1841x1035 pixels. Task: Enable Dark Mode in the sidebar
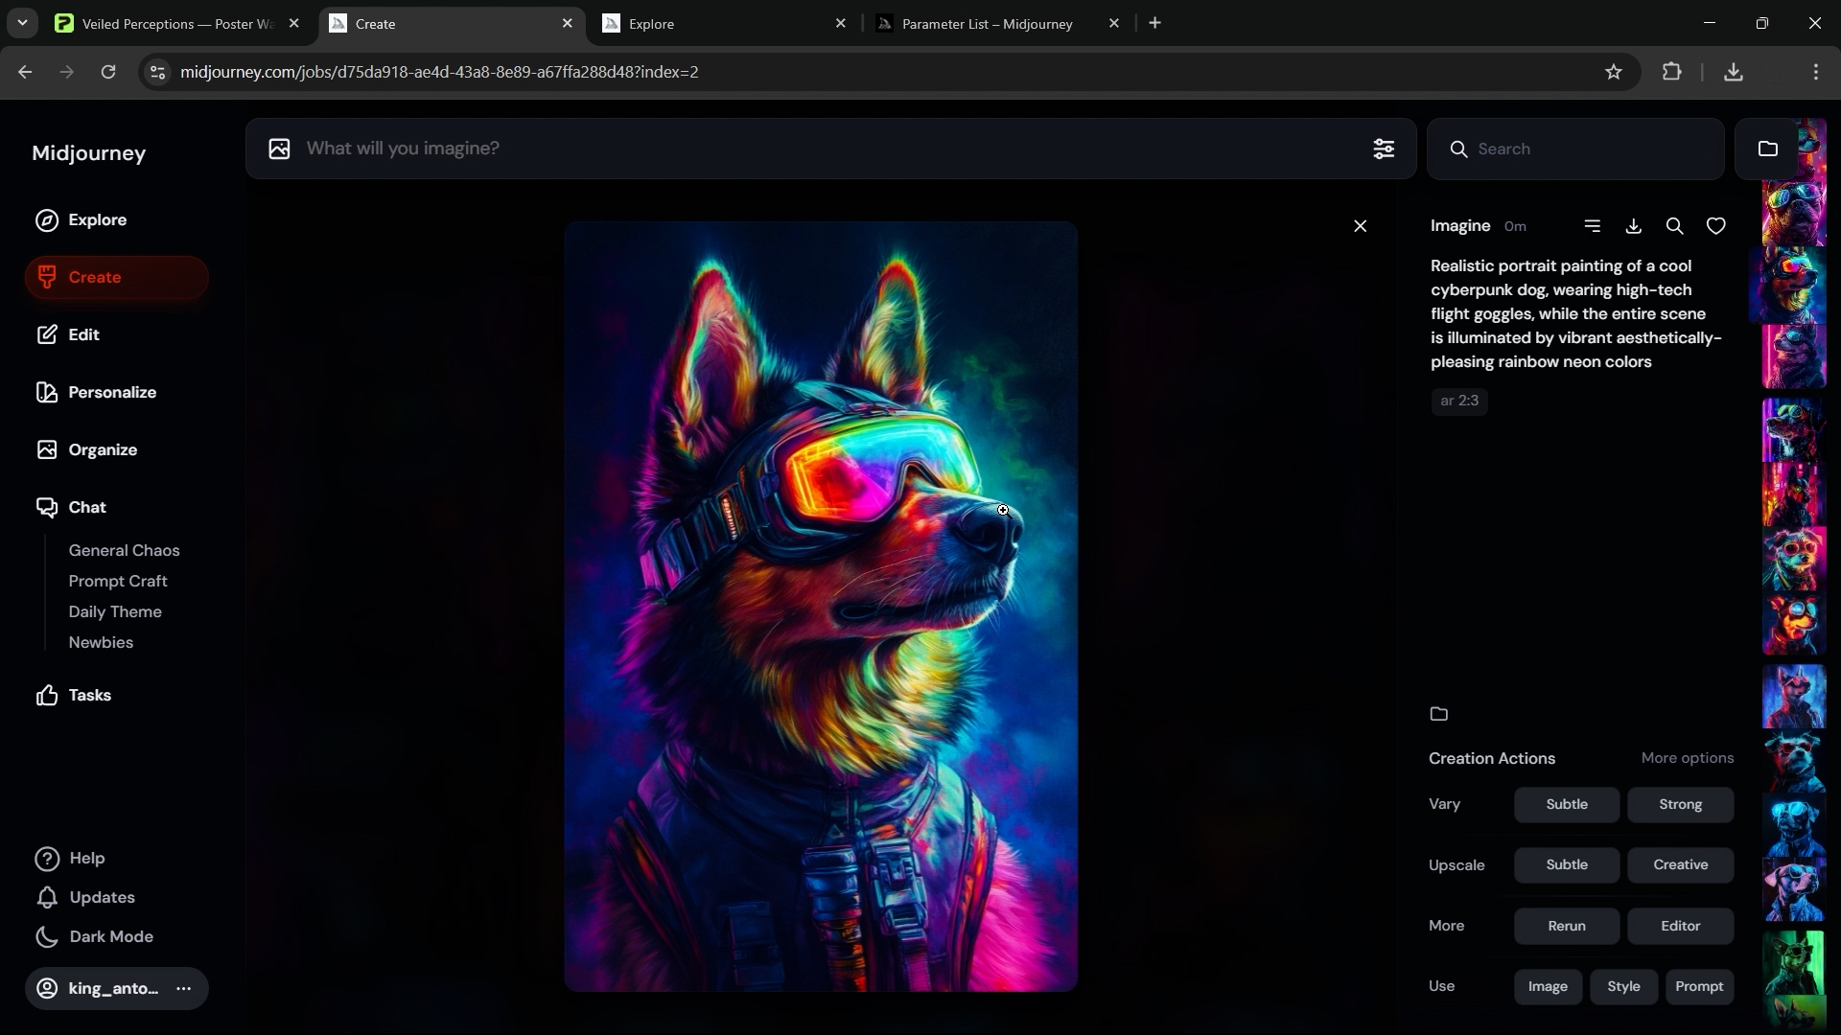click(111, 936)
